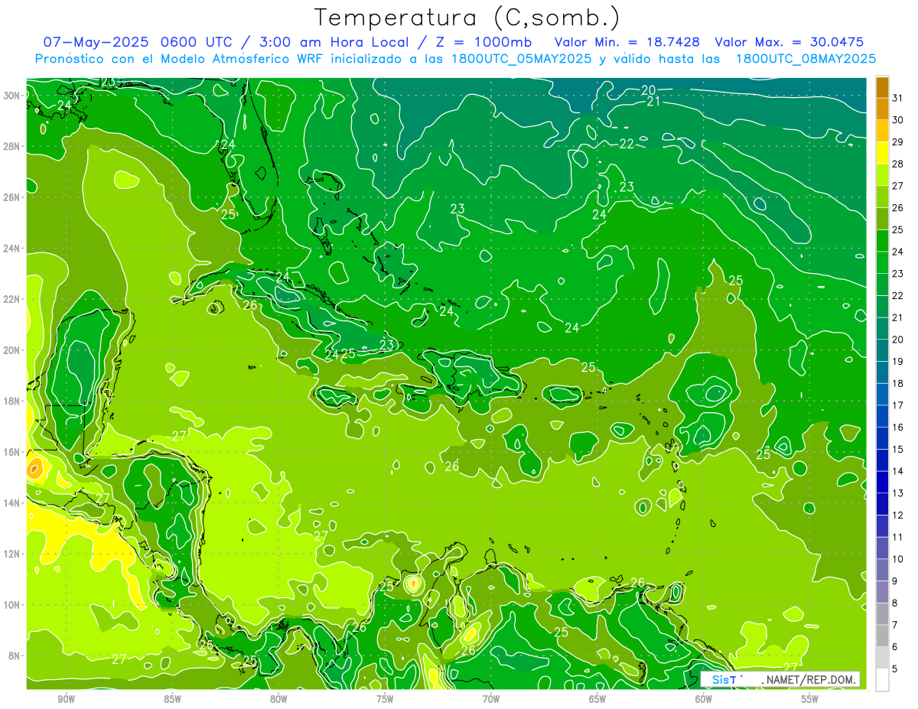This screenshot has width=918, height=709.
Task: Click the colorbar label '5'
Action: [895, 669]
